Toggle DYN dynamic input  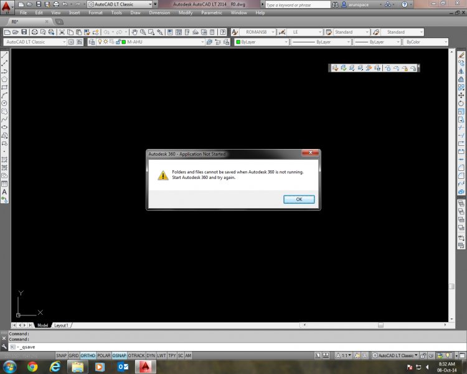pos(151,355)
